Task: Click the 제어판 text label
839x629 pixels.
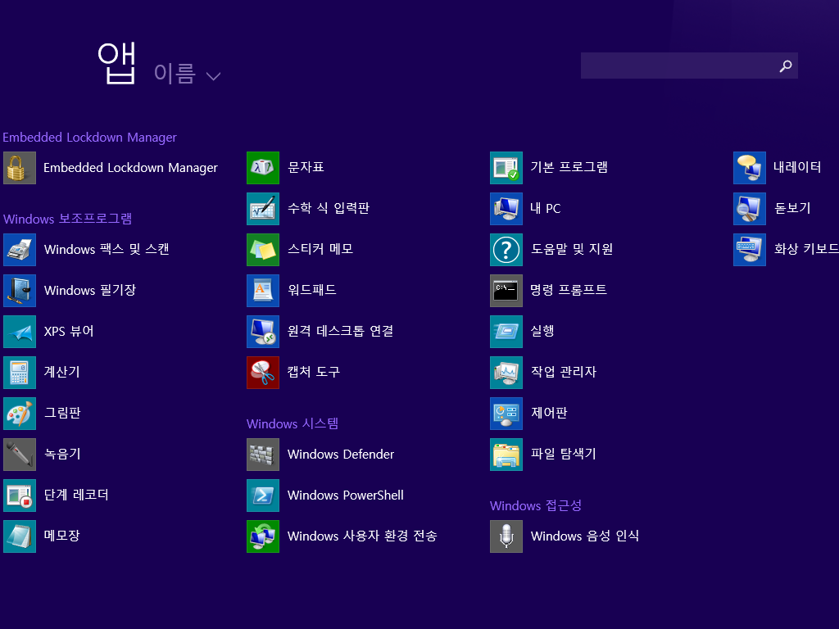Action: 549,413
